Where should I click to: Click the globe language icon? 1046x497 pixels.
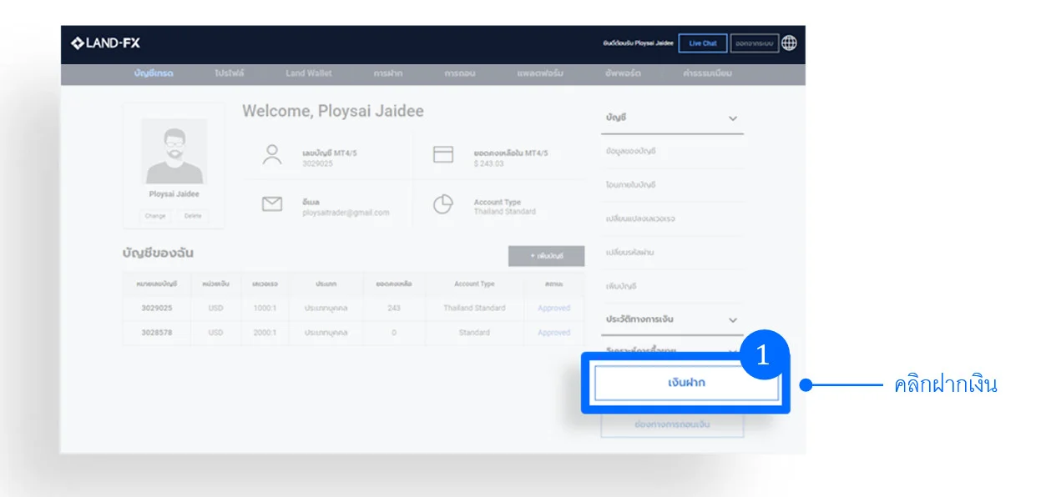pyautogui.click(x=789, y=43)
